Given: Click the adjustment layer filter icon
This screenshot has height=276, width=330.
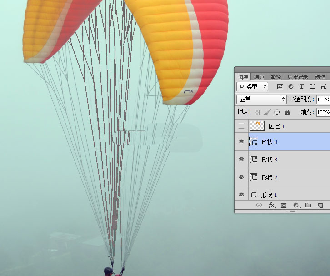Looking at the screenshot, I should coord(291,86).
